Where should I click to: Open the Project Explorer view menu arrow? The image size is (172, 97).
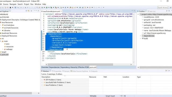tap(34, 11)
